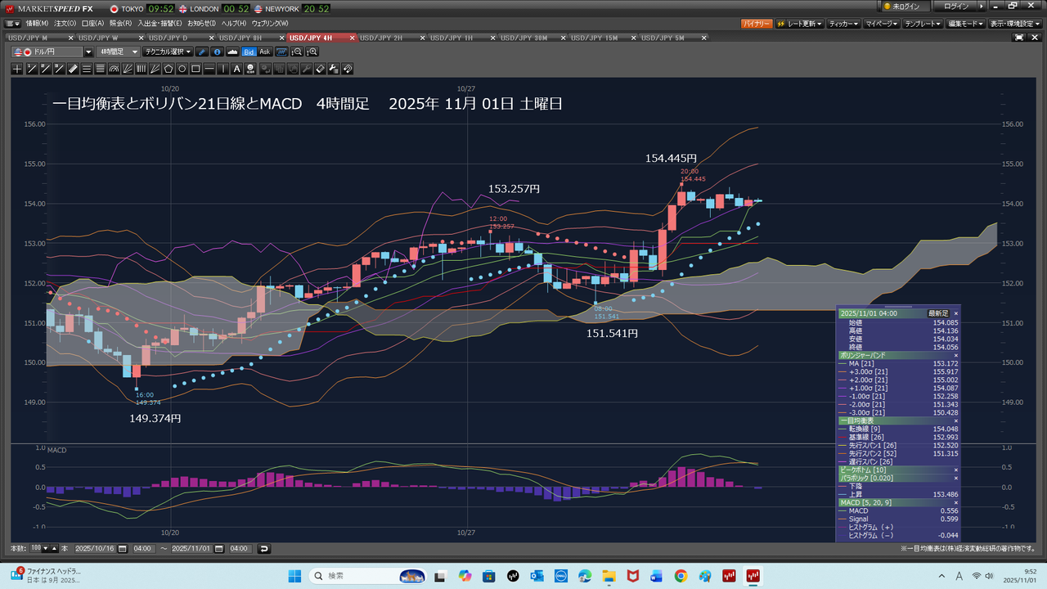Click the orange バイナリー button
The image size is (1047, 589).
pyautogui.click(x=756, y=24)
